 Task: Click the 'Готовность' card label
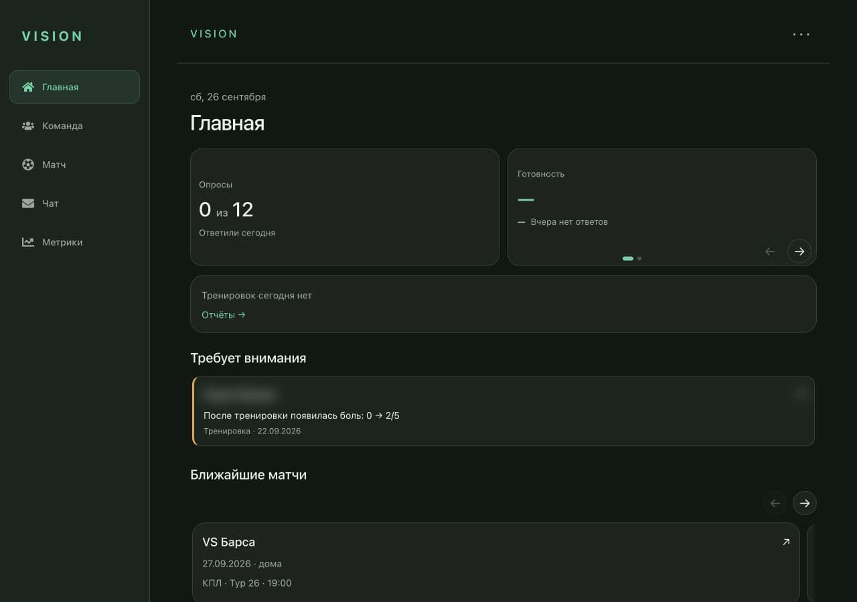pyautogui.click(x=541, y=174)
